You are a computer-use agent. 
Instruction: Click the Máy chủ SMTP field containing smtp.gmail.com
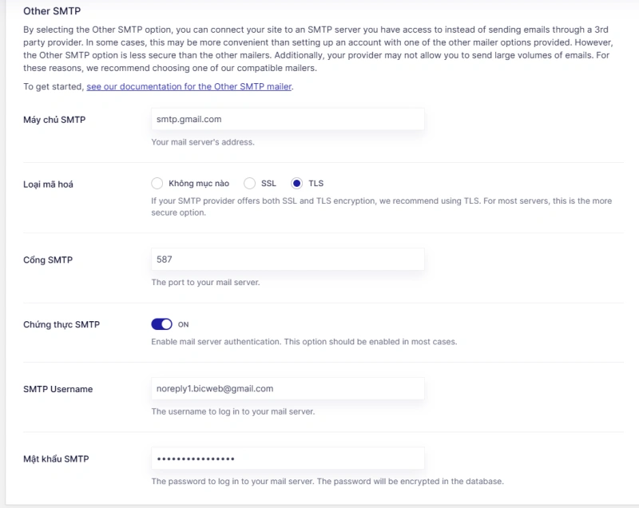(x=288, y=119)
